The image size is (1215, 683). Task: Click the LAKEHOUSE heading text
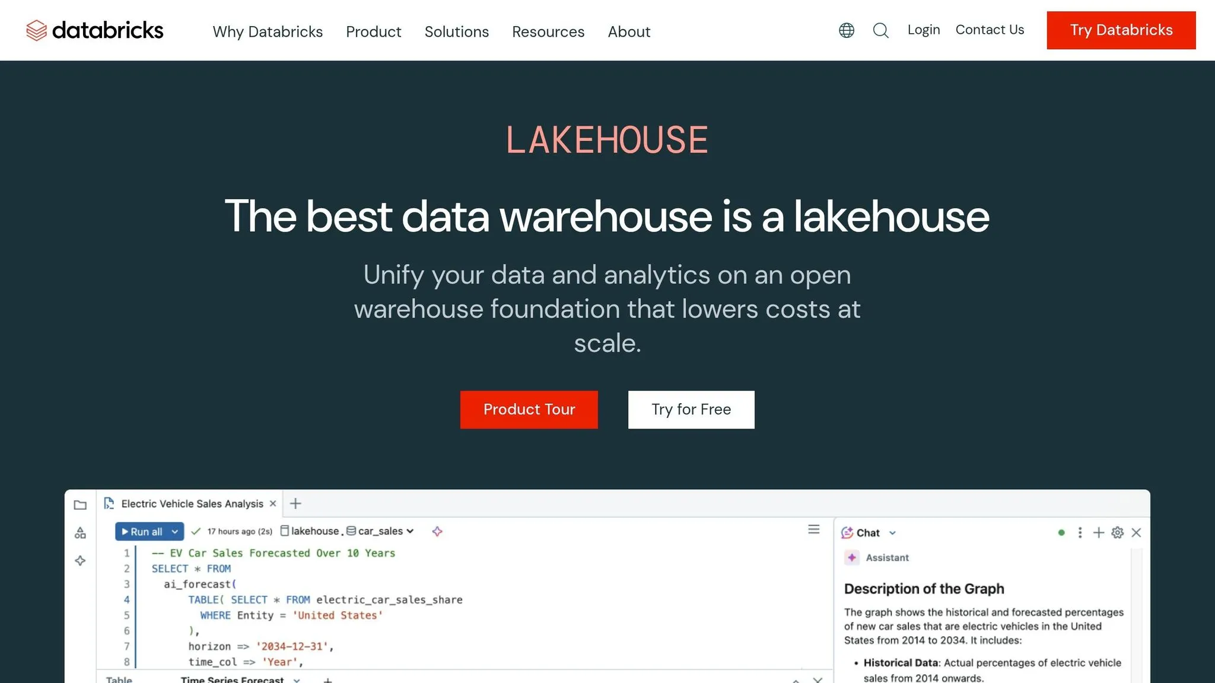(607, 141)
